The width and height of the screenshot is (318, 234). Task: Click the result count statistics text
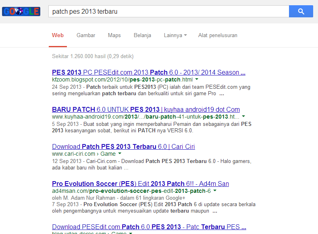tap(93, 56)
